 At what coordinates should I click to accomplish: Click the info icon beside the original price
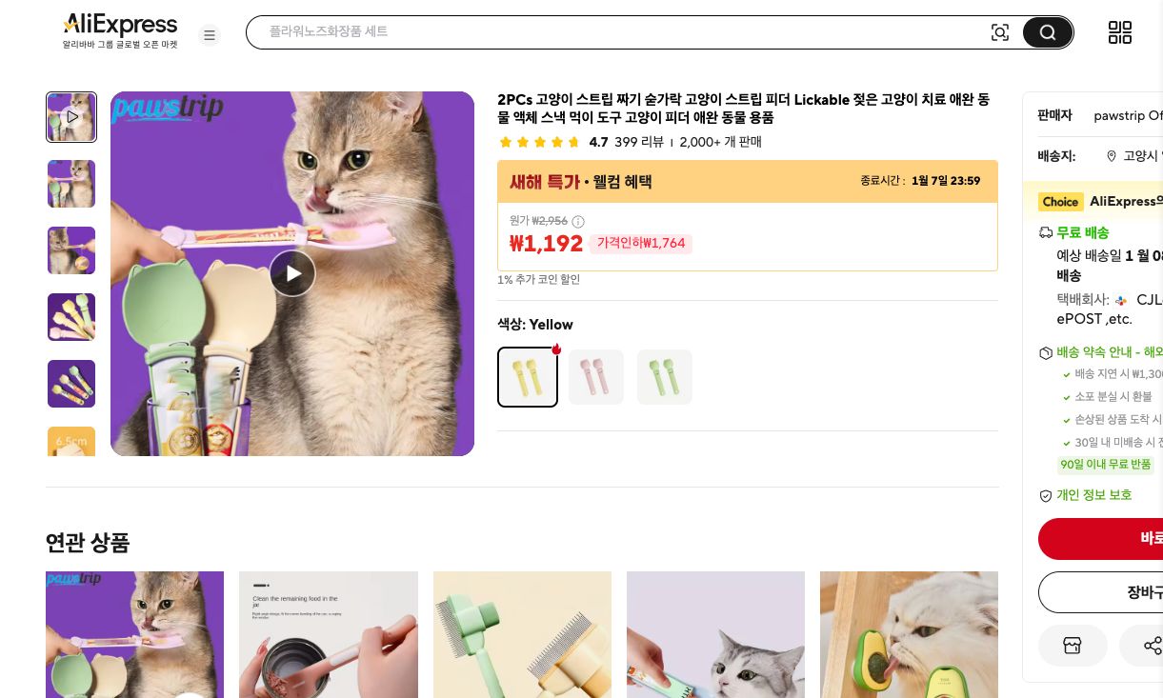[578, 221]
